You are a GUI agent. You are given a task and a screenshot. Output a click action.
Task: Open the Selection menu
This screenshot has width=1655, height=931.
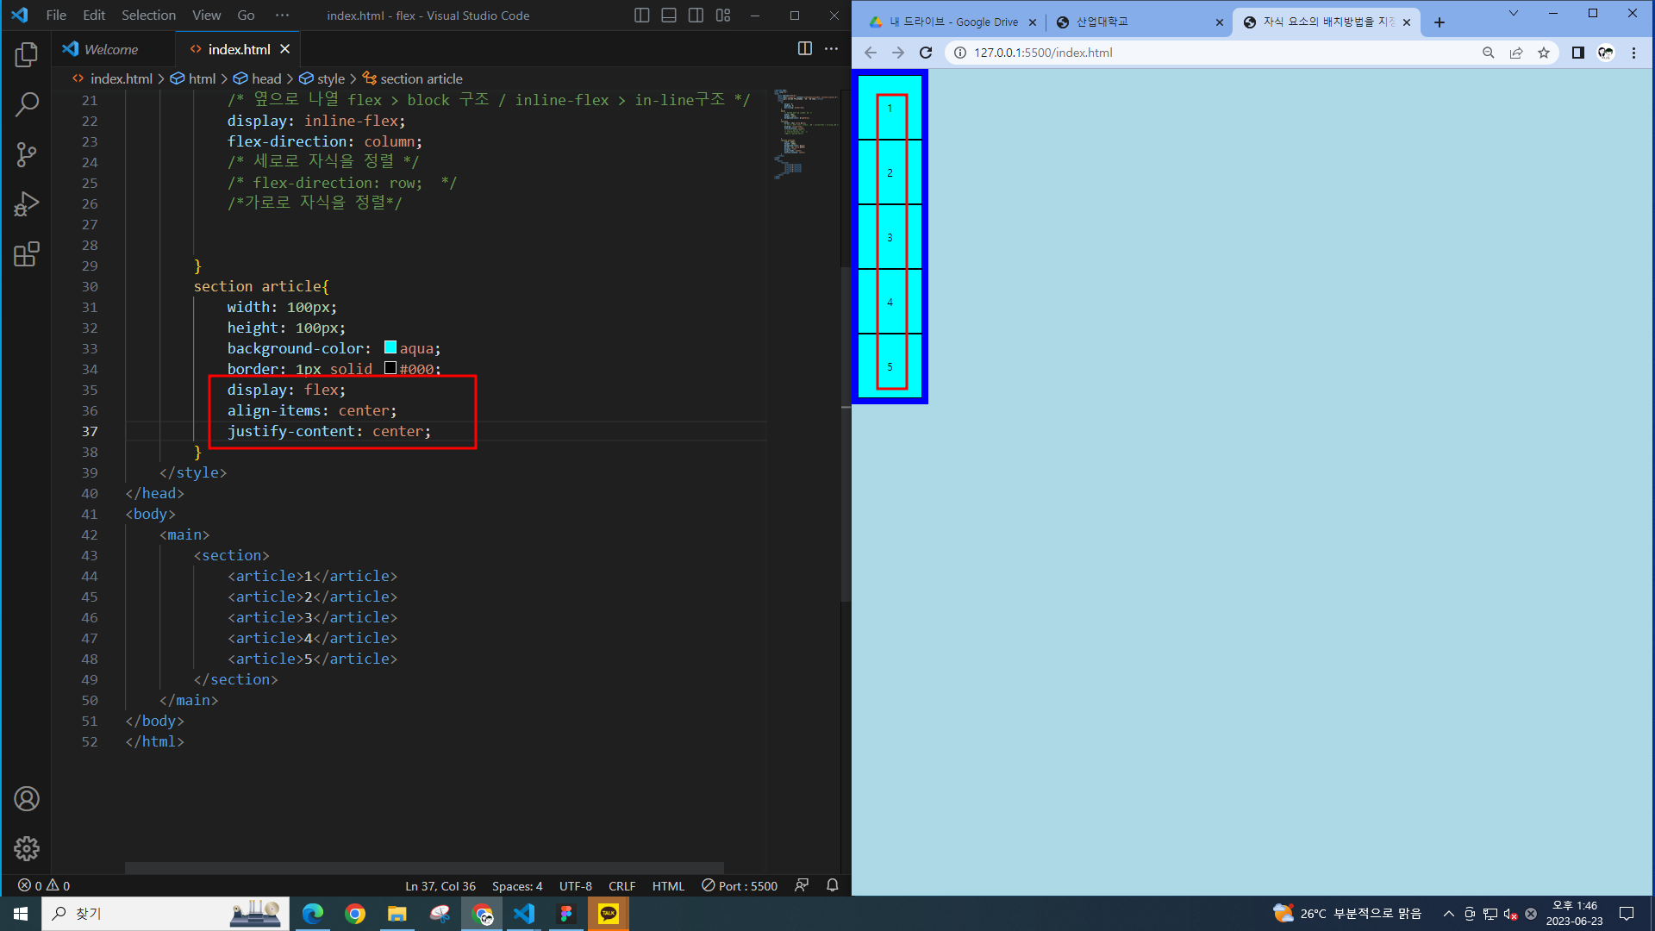148,16
